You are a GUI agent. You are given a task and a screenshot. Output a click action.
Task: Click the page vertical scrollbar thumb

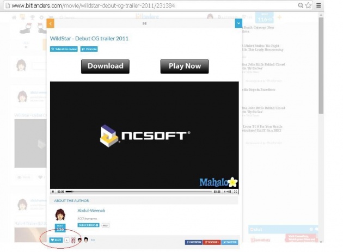(x=321, y=66)
